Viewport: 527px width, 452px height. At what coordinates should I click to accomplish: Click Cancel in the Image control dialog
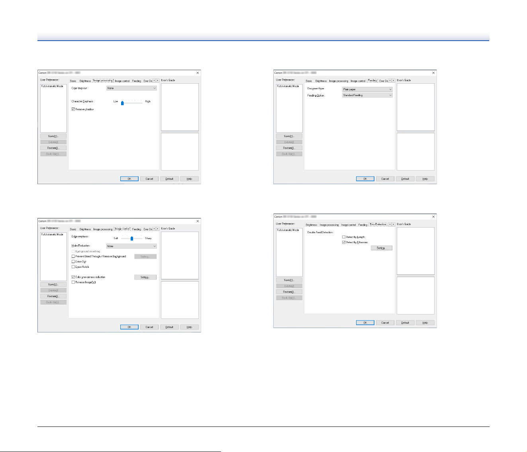pyautogui.click(x=149, y=327)
